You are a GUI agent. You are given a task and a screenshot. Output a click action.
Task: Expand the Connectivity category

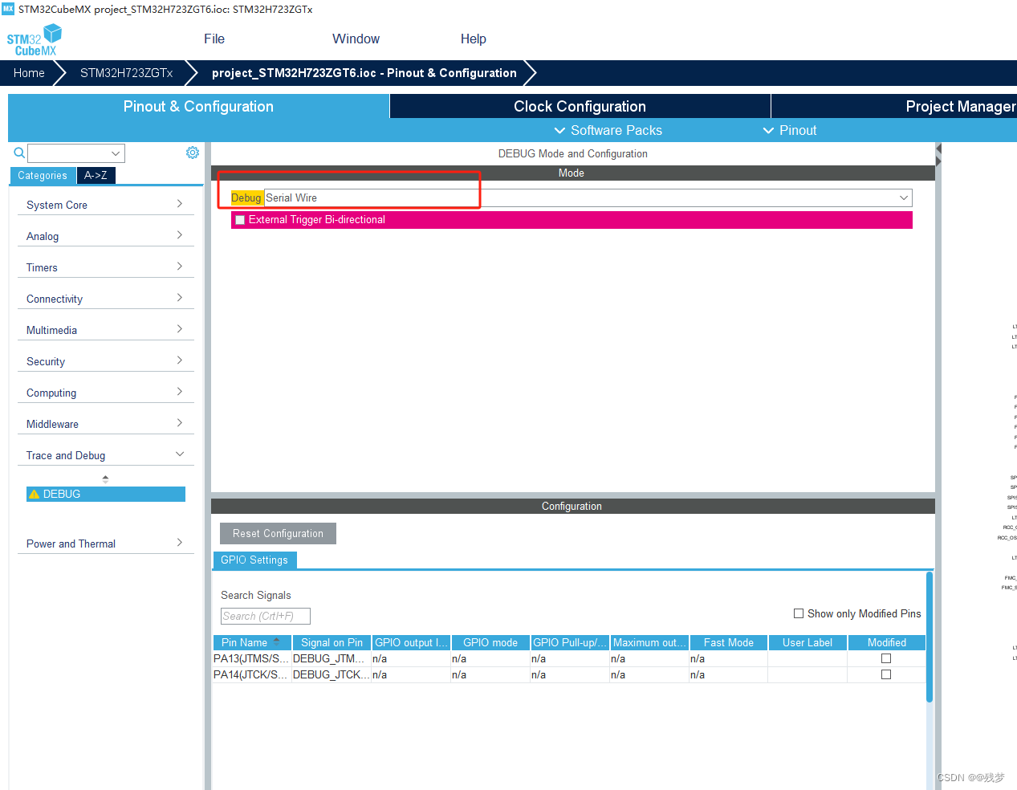(x=105, y=299)
